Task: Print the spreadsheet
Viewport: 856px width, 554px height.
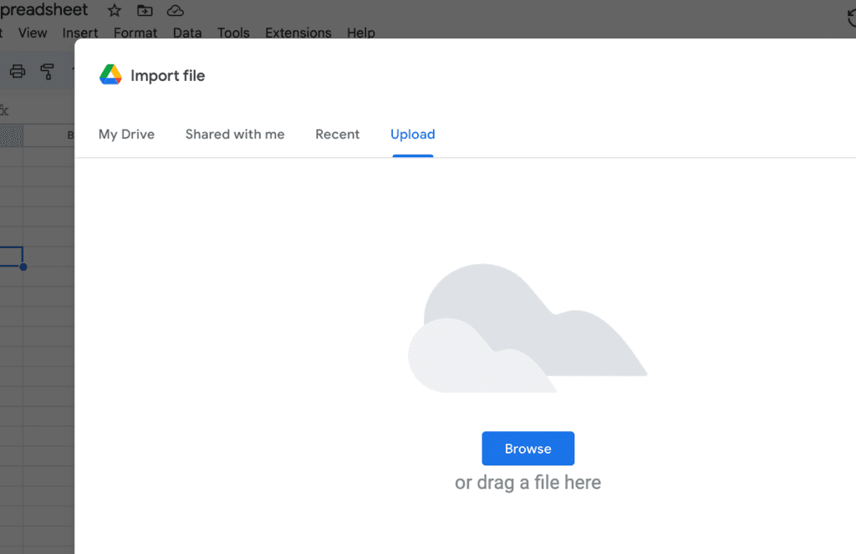Action: pyautogui.click(x=17, y=71)
